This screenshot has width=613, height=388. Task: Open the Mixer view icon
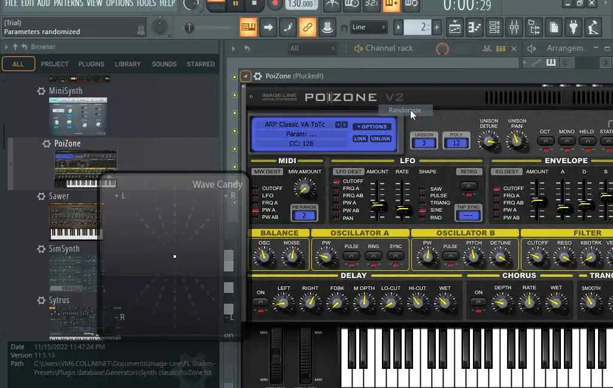[x=514, y=28]
